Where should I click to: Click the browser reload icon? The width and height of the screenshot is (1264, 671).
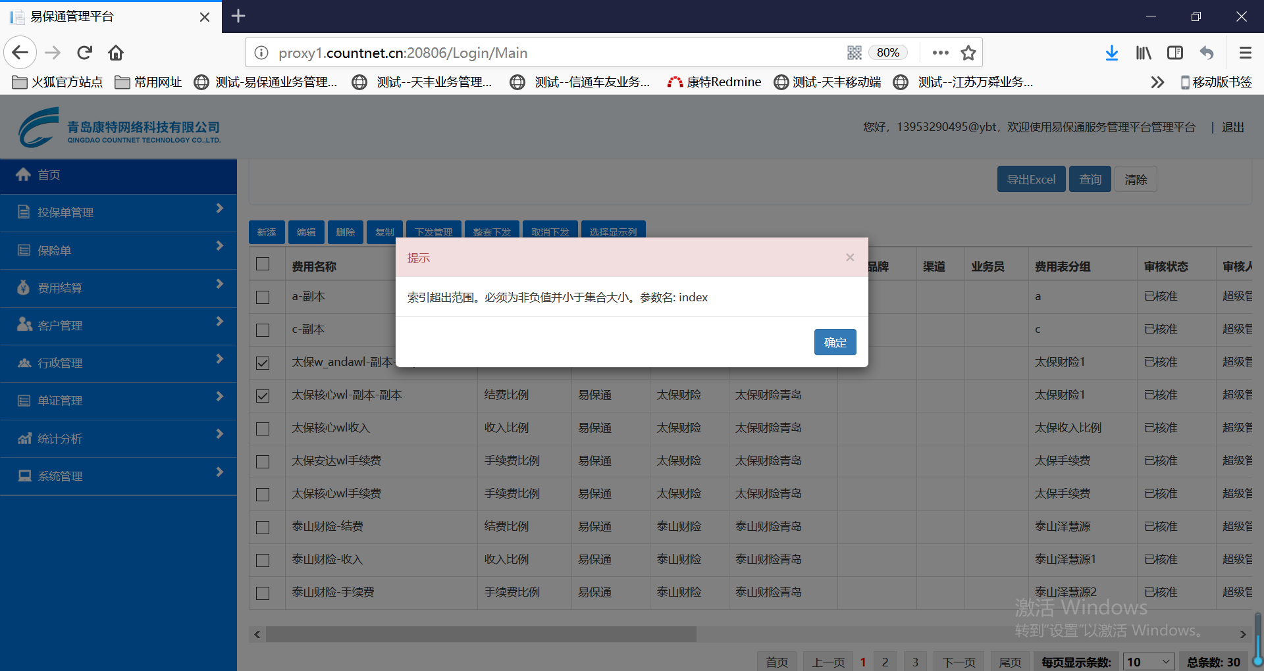point(84,53)
